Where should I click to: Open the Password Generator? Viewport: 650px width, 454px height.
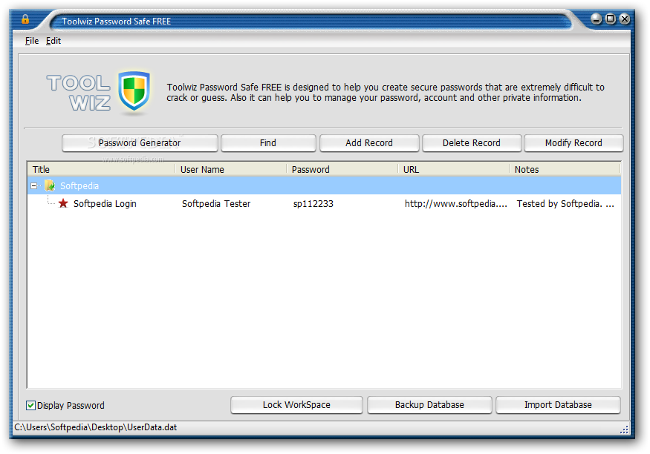[140, 142]
